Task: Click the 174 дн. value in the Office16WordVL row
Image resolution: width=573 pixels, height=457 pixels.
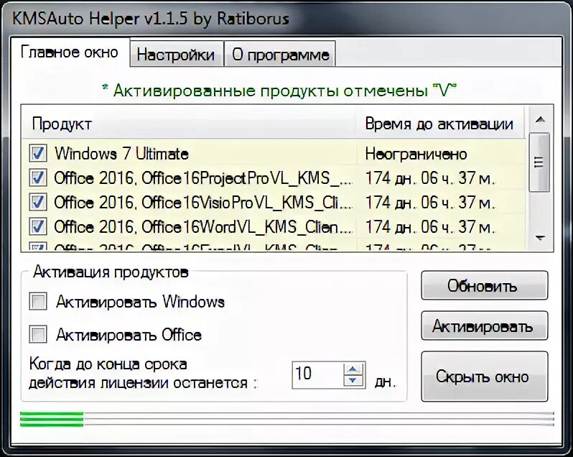Action: (x=431, y=226)
